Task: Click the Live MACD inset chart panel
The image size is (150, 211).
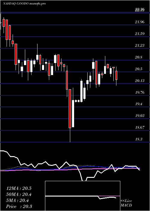Action: [82, 196]
